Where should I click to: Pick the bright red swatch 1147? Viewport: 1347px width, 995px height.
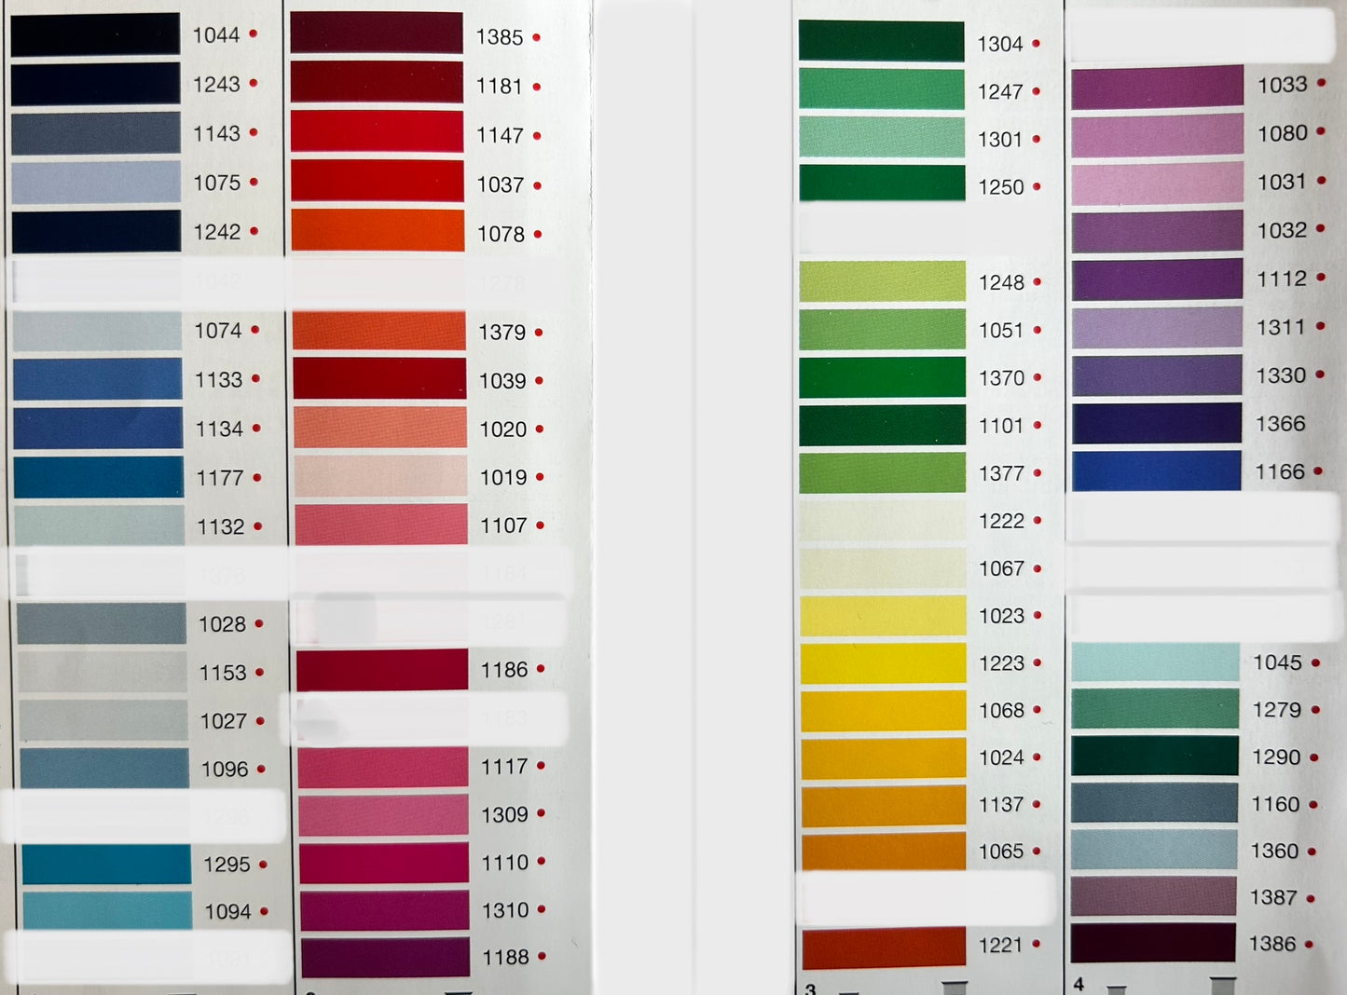377,132
